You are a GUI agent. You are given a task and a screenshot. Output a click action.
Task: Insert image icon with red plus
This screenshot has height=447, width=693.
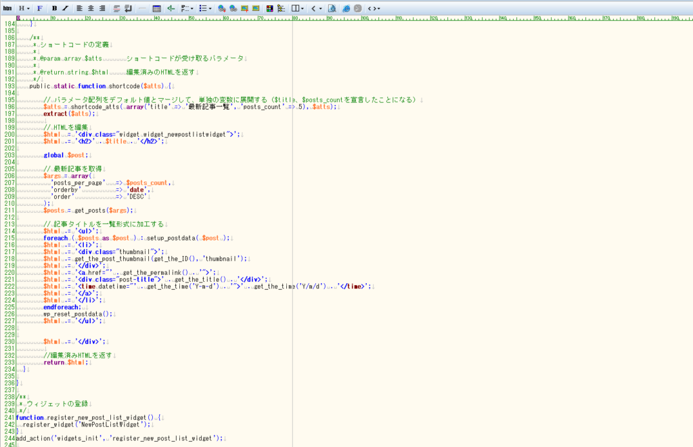point(244,8)
